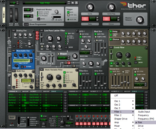
Task: Open the patch browser folder icon
Action: [73, 3]
